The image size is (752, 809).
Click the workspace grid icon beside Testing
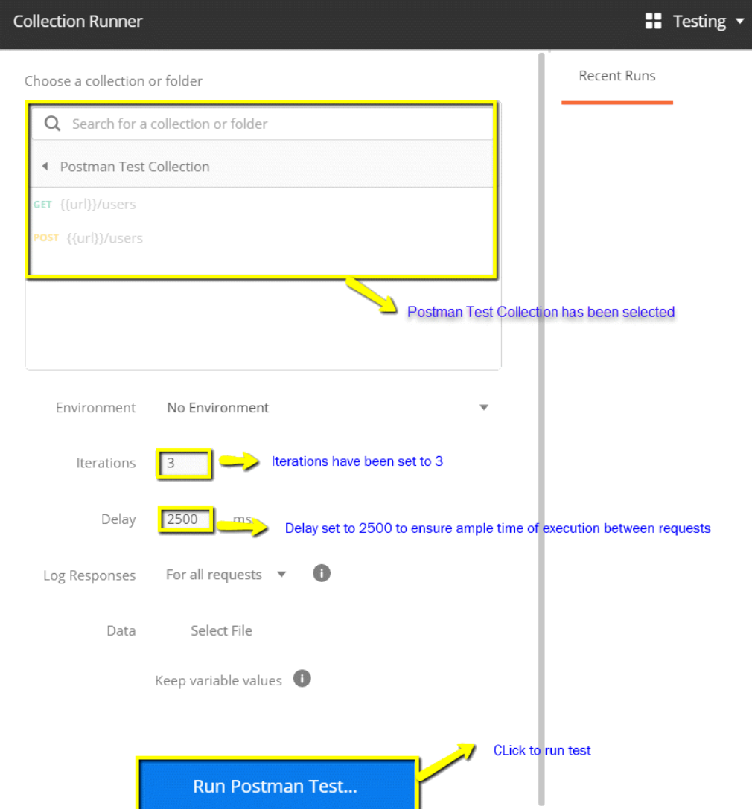click(653, 21)
